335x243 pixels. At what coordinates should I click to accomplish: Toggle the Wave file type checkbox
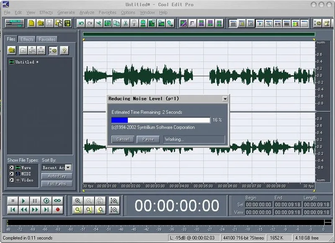coord(12,168)
